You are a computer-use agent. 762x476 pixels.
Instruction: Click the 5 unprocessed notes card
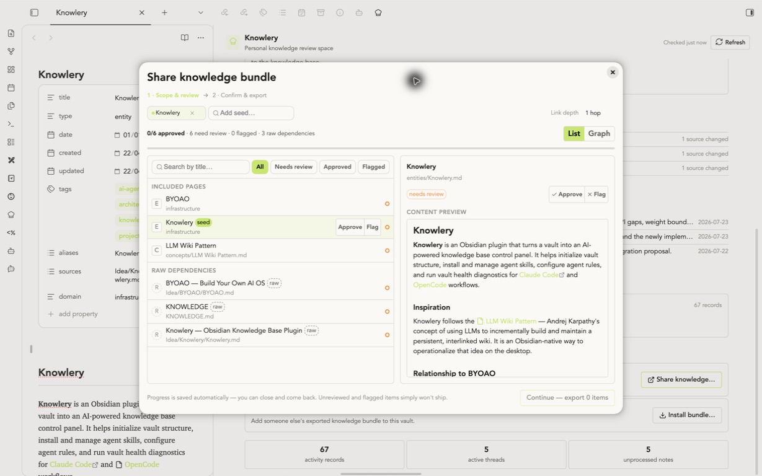[648, 454]
